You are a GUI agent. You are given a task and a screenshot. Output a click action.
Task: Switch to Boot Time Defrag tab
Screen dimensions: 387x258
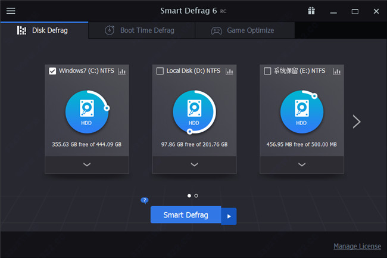tap(139, 30)
